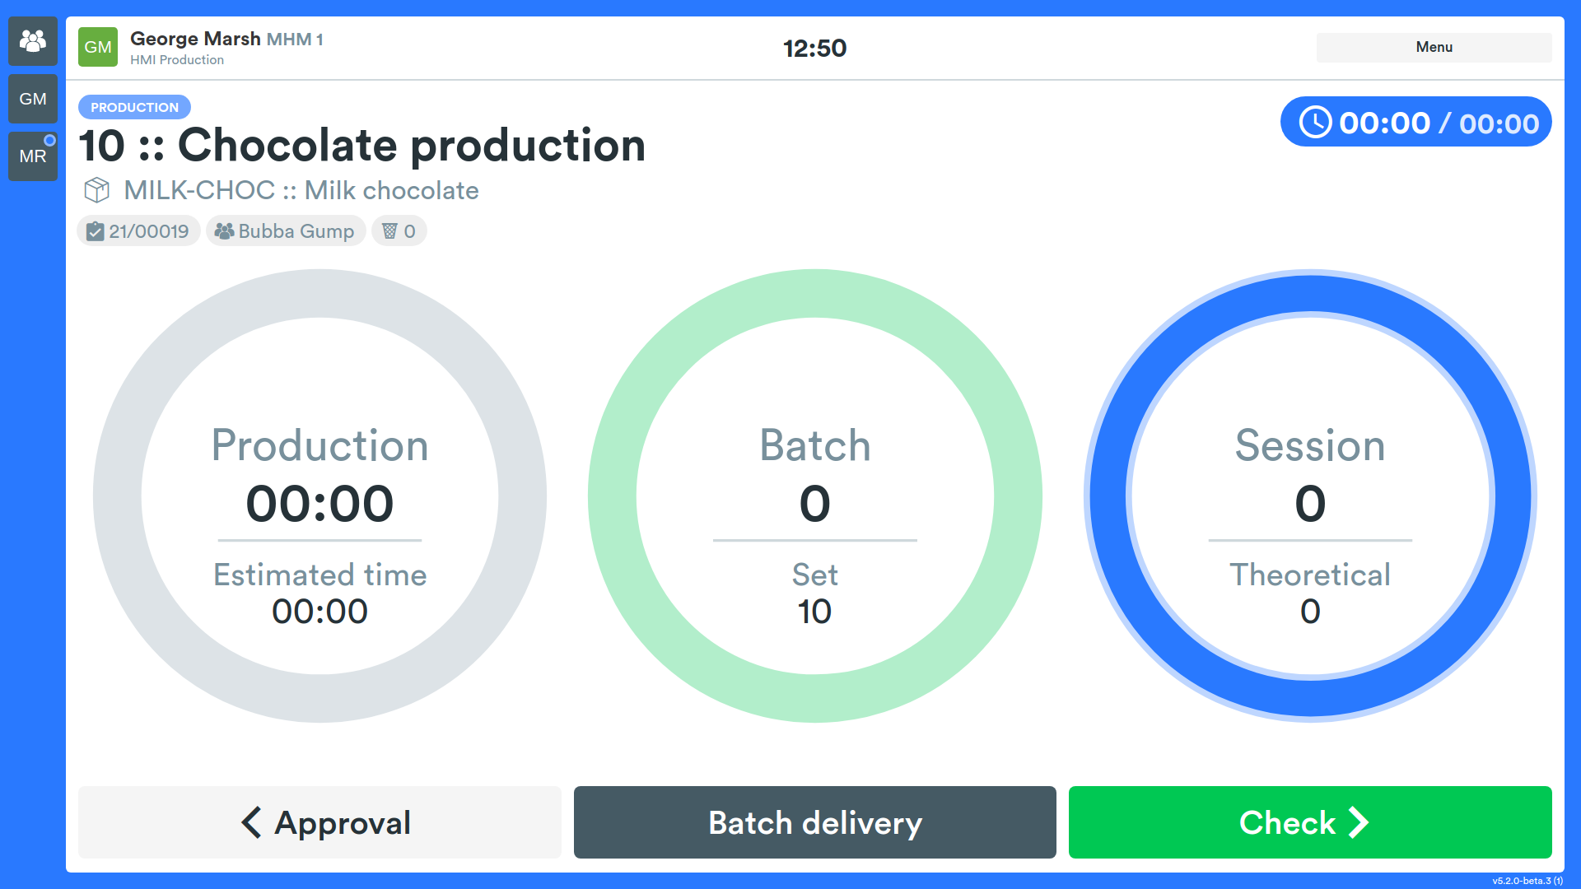The image size is (1581, 889).
Task: Open the Menu button
Action: tap(1434, 47)
